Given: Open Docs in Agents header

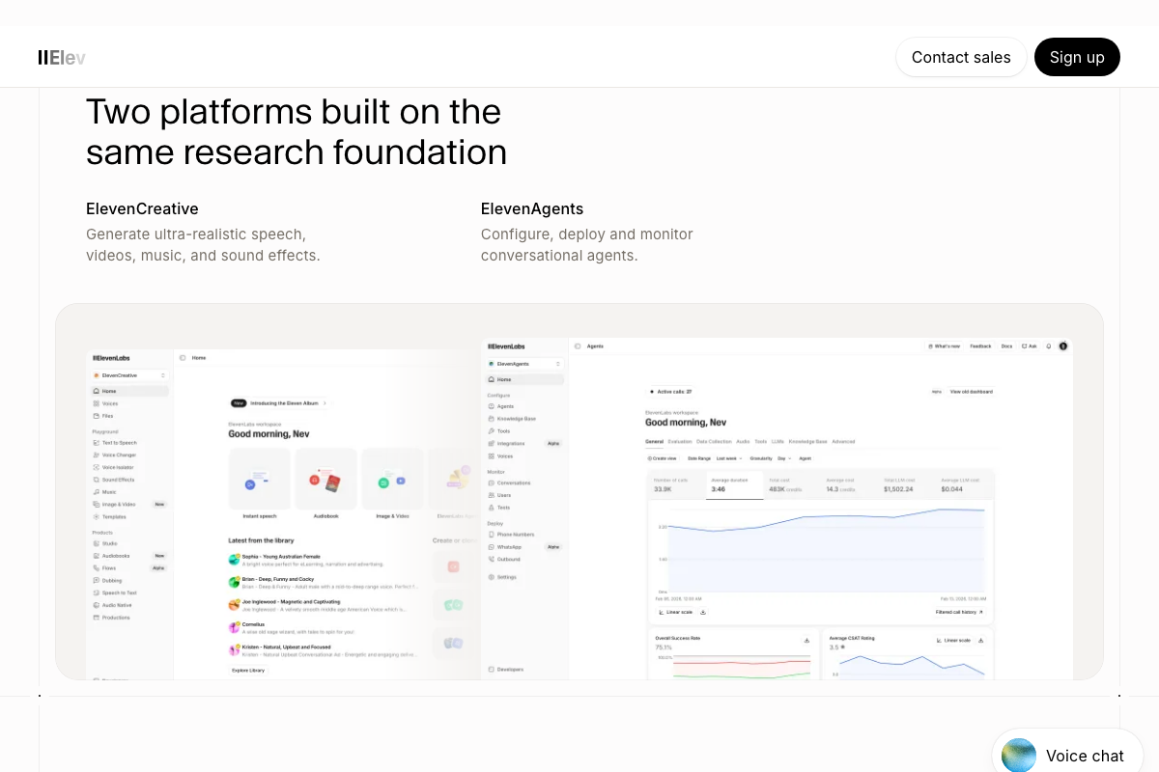Looking at the screenshot, I should 1006,345.
